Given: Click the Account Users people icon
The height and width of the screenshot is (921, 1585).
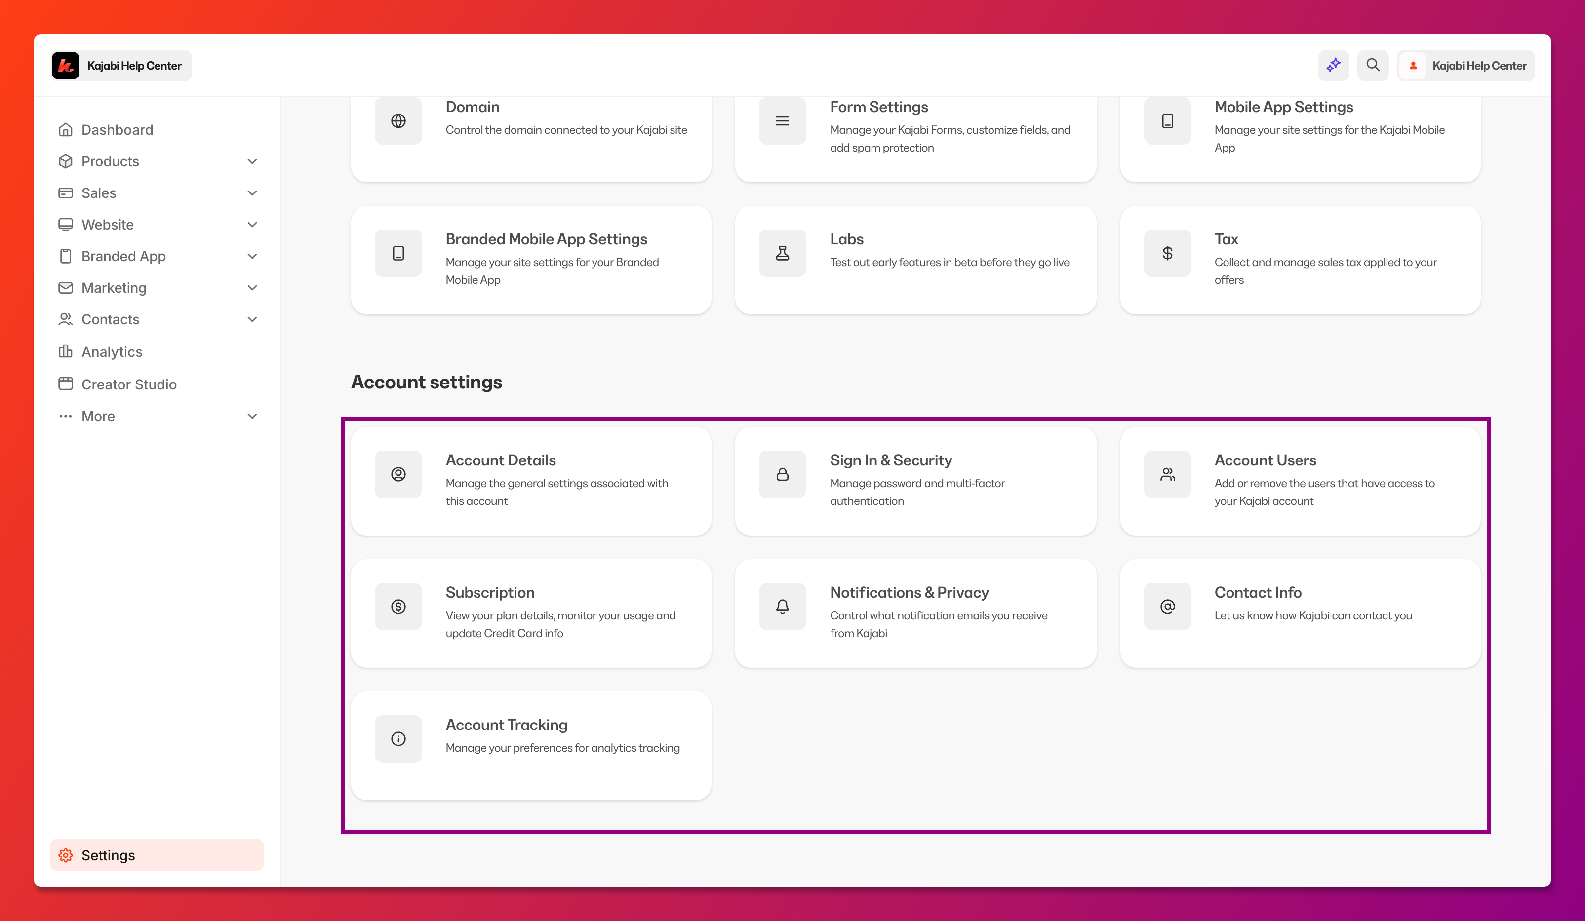Looking at the screenshot, I should pyautogui.click(x=1167, y=474).
